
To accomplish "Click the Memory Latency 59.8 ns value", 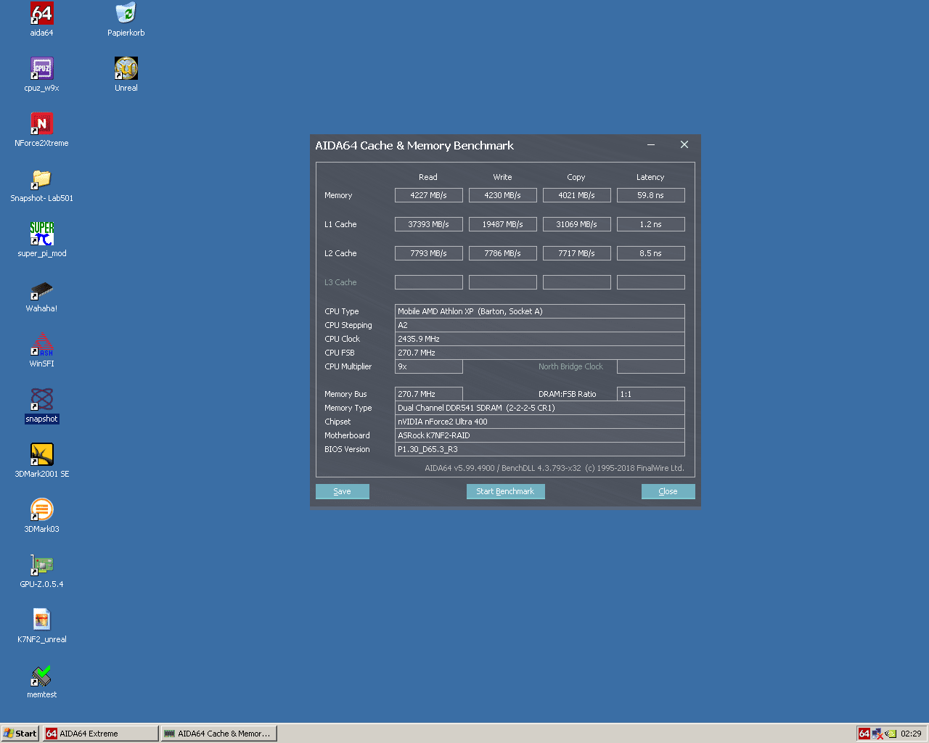I will (x=651, y=195).
